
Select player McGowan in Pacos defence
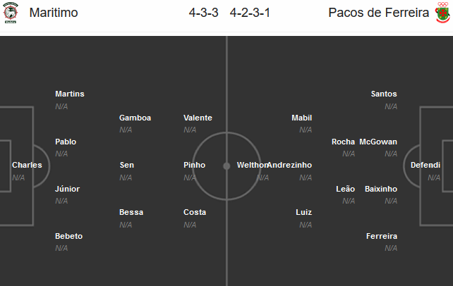378,142
